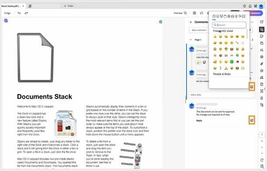Image resolution: width=267 pixels, height=171 pixels.
Task: Pick the headphones emoji
Action: point(243,68)
